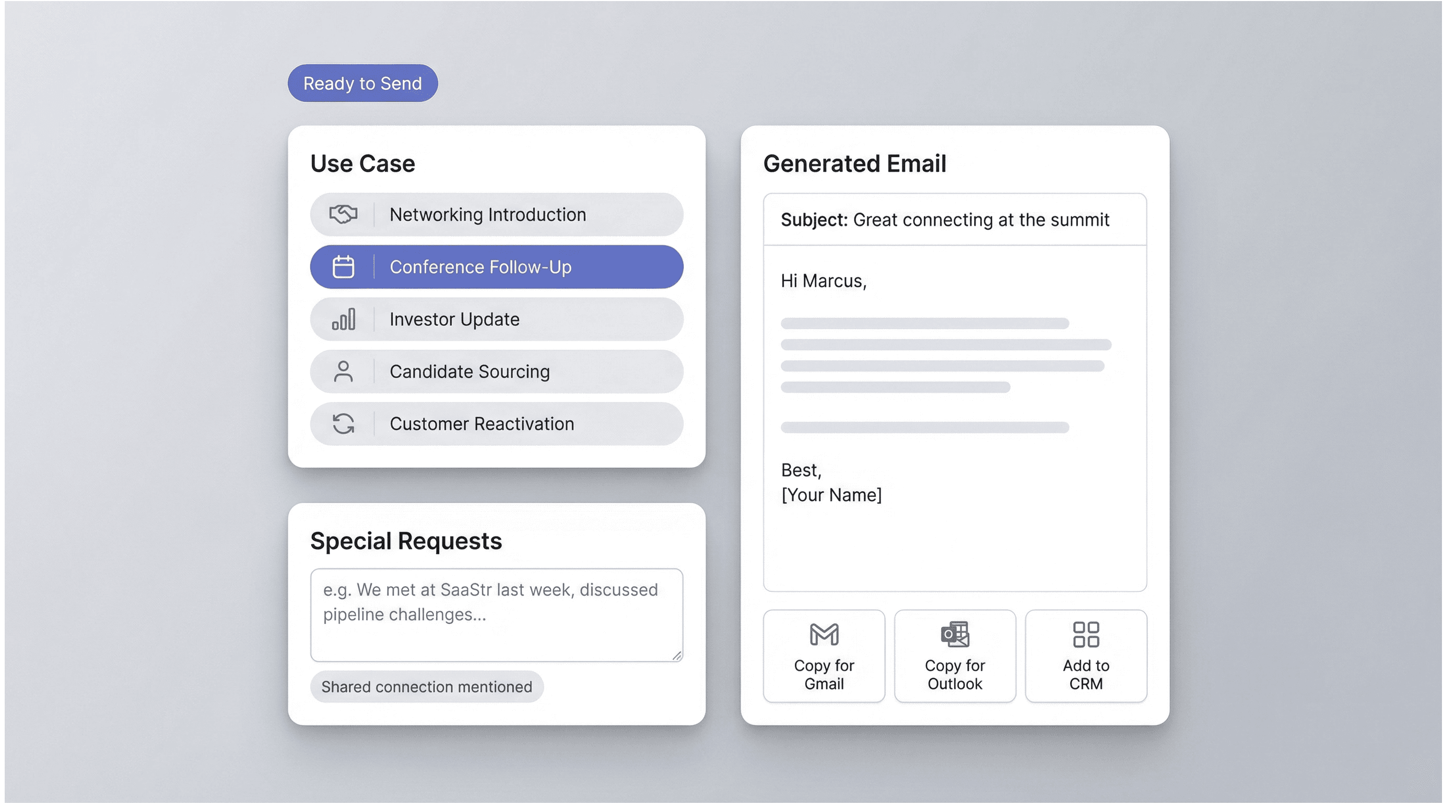Screen dimensions: 1443x807
Task: Click the Ready to Send badge
Action: pos(362,83)
